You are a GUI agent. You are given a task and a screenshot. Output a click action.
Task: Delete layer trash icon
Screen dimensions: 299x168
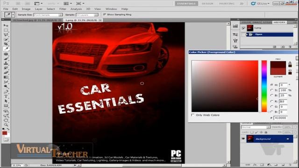pyautogui.click(x=290, y=165)
